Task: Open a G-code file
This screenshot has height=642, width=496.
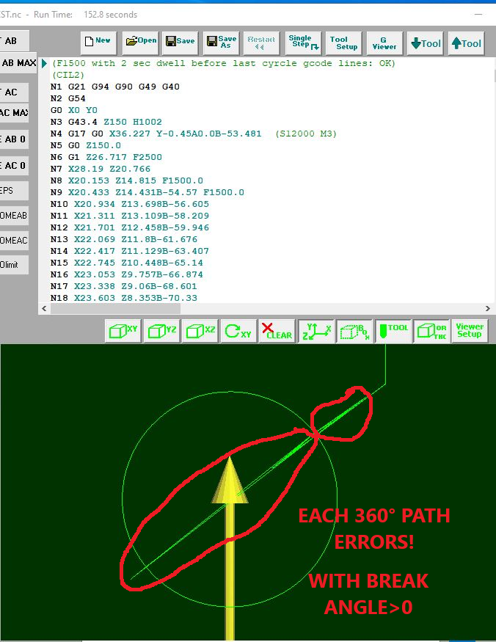Action: (x=140, y=43)
